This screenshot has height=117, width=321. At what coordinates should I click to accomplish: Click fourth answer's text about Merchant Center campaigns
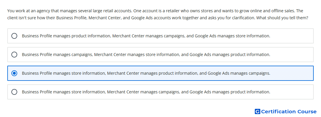point(146,92)
